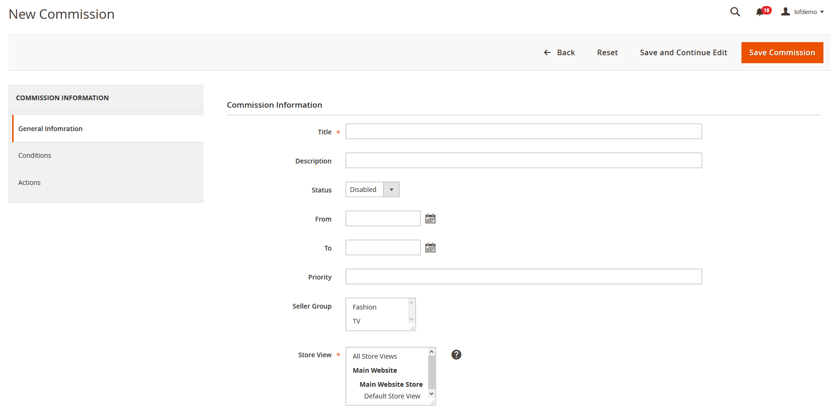Open notifications bell with 18 badge
The height and width of the screenshot is (420, 837).
[761, 12]
